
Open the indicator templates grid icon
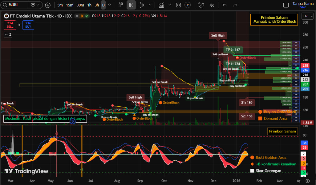pyautogui.click(x=178, y=5)
